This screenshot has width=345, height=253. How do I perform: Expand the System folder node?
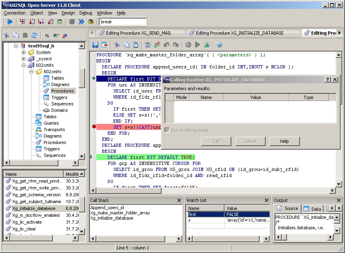tap(24, 52)
